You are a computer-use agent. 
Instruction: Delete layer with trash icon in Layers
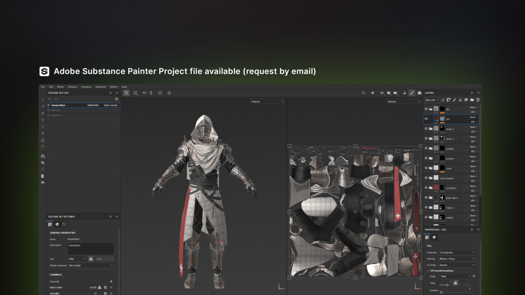[478, 100]
